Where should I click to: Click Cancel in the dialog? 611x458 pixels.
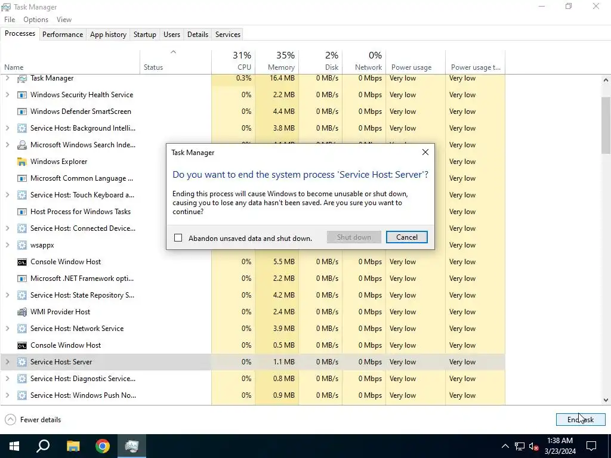(407, 237)
